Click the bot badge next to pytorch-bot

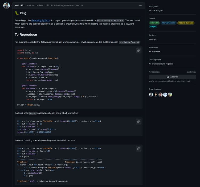click(x=77, y=6)
